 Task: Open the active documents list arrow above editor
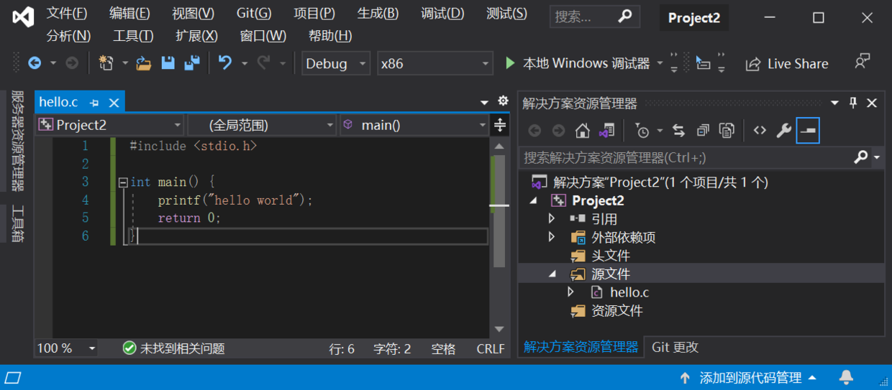pos(484,103)
